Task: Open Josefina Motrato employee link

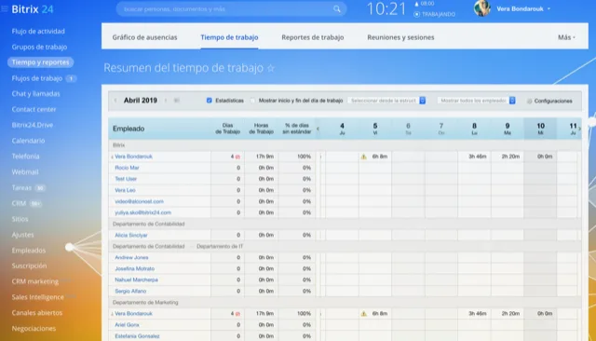Action: (134, 268)
